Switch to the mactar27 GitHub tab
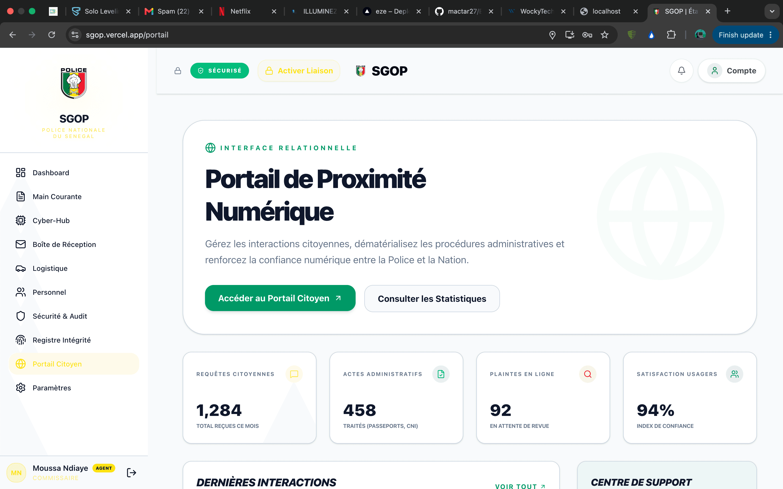Viewport: 783px width, 489px height. pos(464,11)
